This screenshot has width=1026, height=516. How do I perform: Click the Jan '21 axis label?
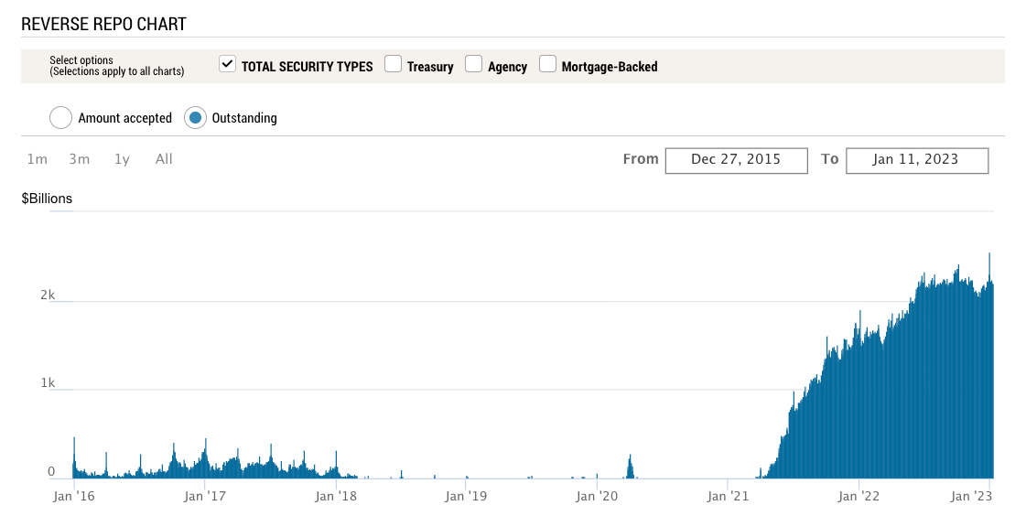728,497
